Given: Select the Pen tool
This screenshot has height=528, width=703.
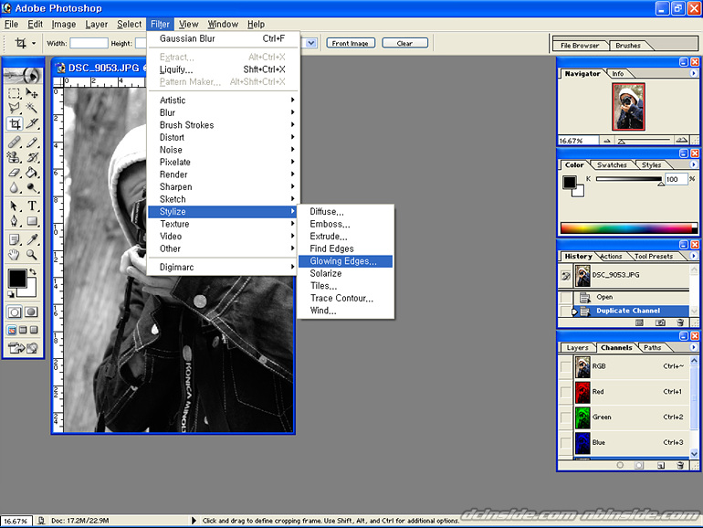Looking at the screenshot, I should click(x=15, y=221).
